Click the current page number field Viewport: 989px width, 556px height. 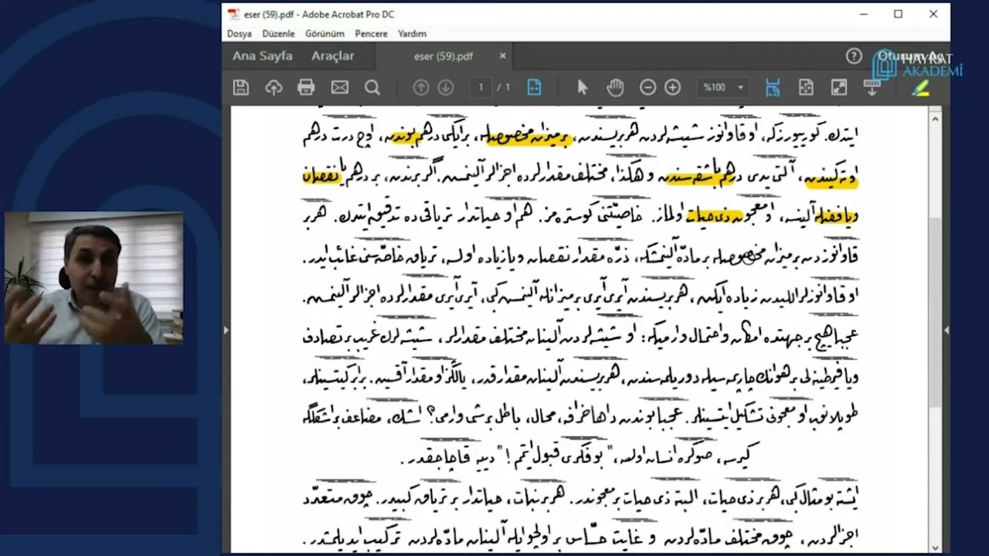click(481, 87)
